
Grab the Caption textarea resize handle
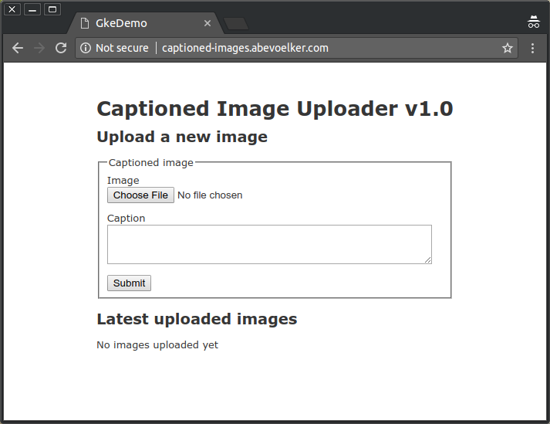point(427,259)
